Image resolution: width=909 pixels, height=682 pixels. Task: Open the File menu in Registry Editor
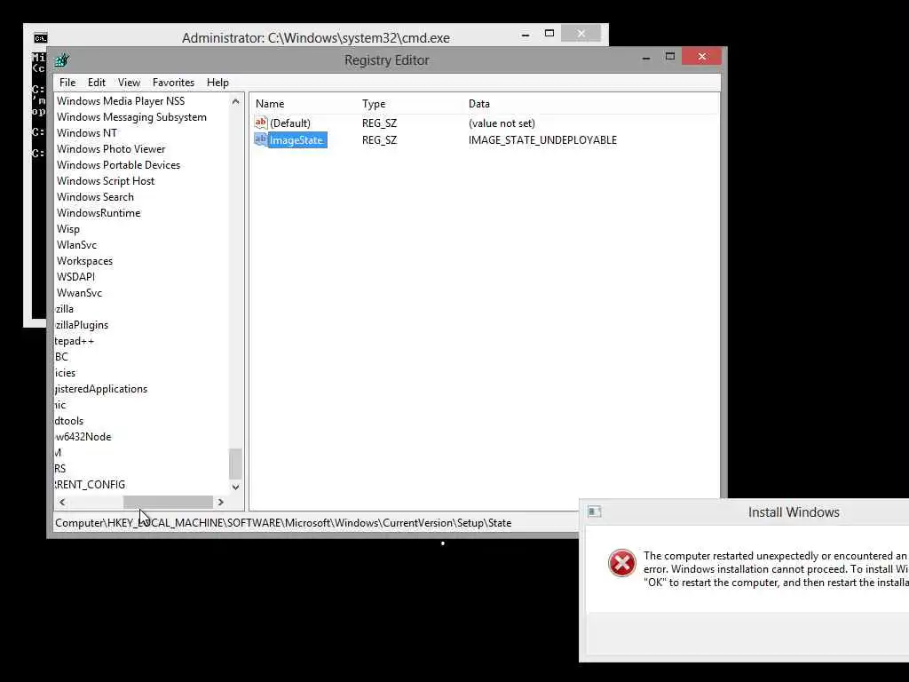67,83
